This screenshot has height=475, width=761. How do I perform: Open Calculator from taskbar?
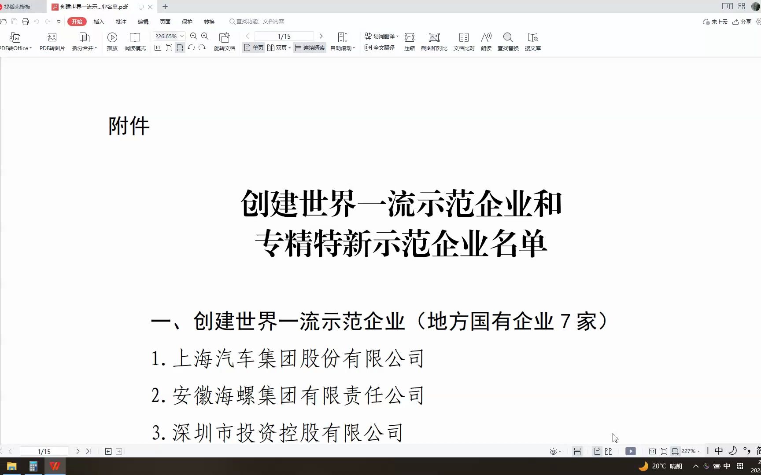(33, 466)
